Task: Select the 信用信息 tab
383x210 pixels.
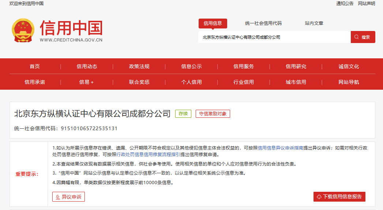Action: pyautogui.click(x=213, y=23)
